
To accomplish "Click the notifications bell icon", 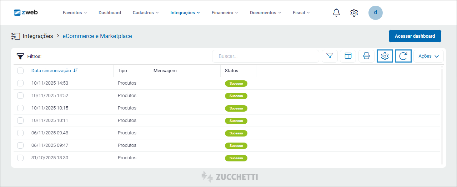I will coord(336,13).
